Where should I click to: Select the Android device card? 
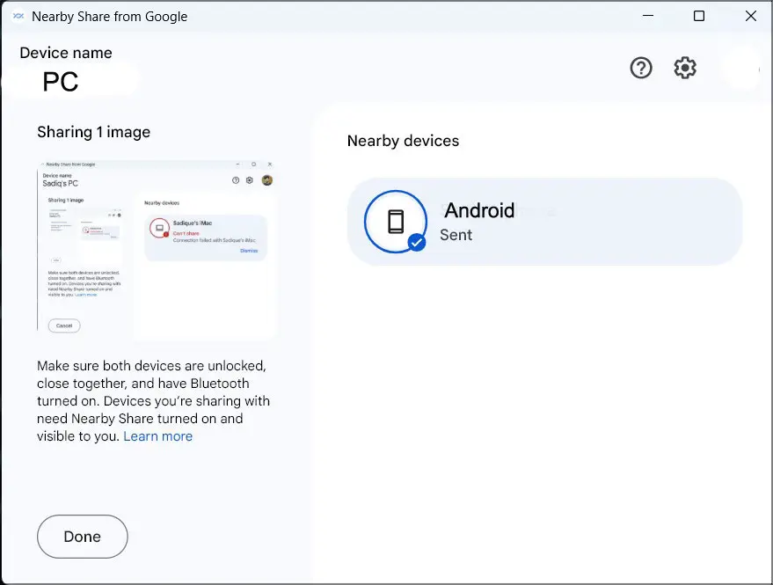pyautogui.click(x=544, y=222)
